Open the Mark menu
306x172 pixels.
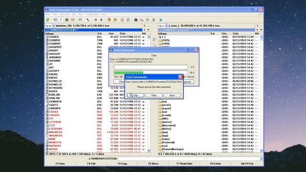pyautogui.click(x=55, y=14)
